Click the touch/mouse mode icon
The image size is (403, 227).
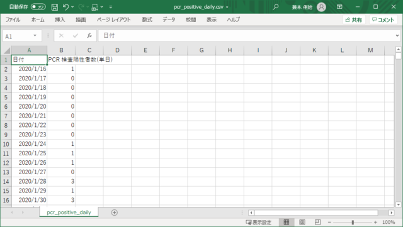(x=94, y=7)
